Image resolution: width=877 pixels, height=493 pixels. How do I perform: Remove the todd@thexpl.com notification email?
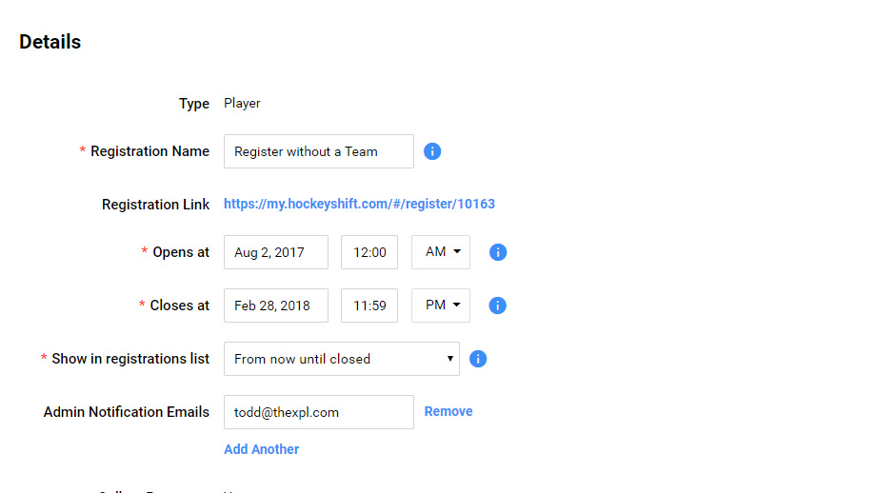[x=448, y=411]
